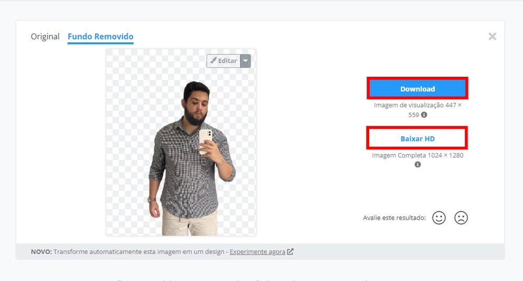
Task: Rate the result with the sad face
Action: (x=461, y=218)
